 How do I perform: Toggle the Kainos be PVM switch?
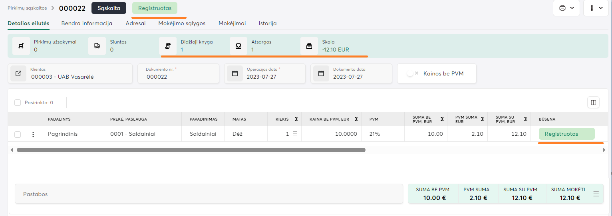pyautogui.click(x=411, y=73)
